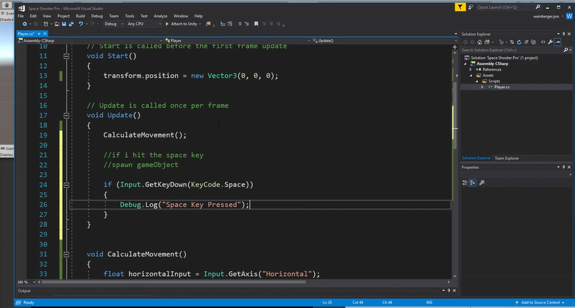Pin the Solution Explorer panel
Image resolution: width=575 pixels, height=308 pixels.
click(563, 34)
